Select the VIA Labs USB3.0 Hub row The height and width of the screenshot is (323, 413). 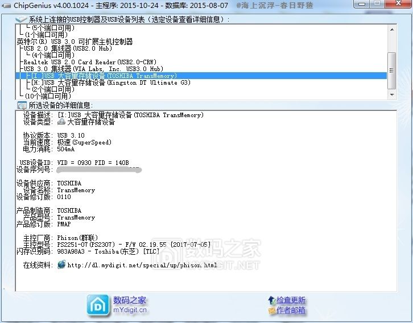[x=93, y=69]
